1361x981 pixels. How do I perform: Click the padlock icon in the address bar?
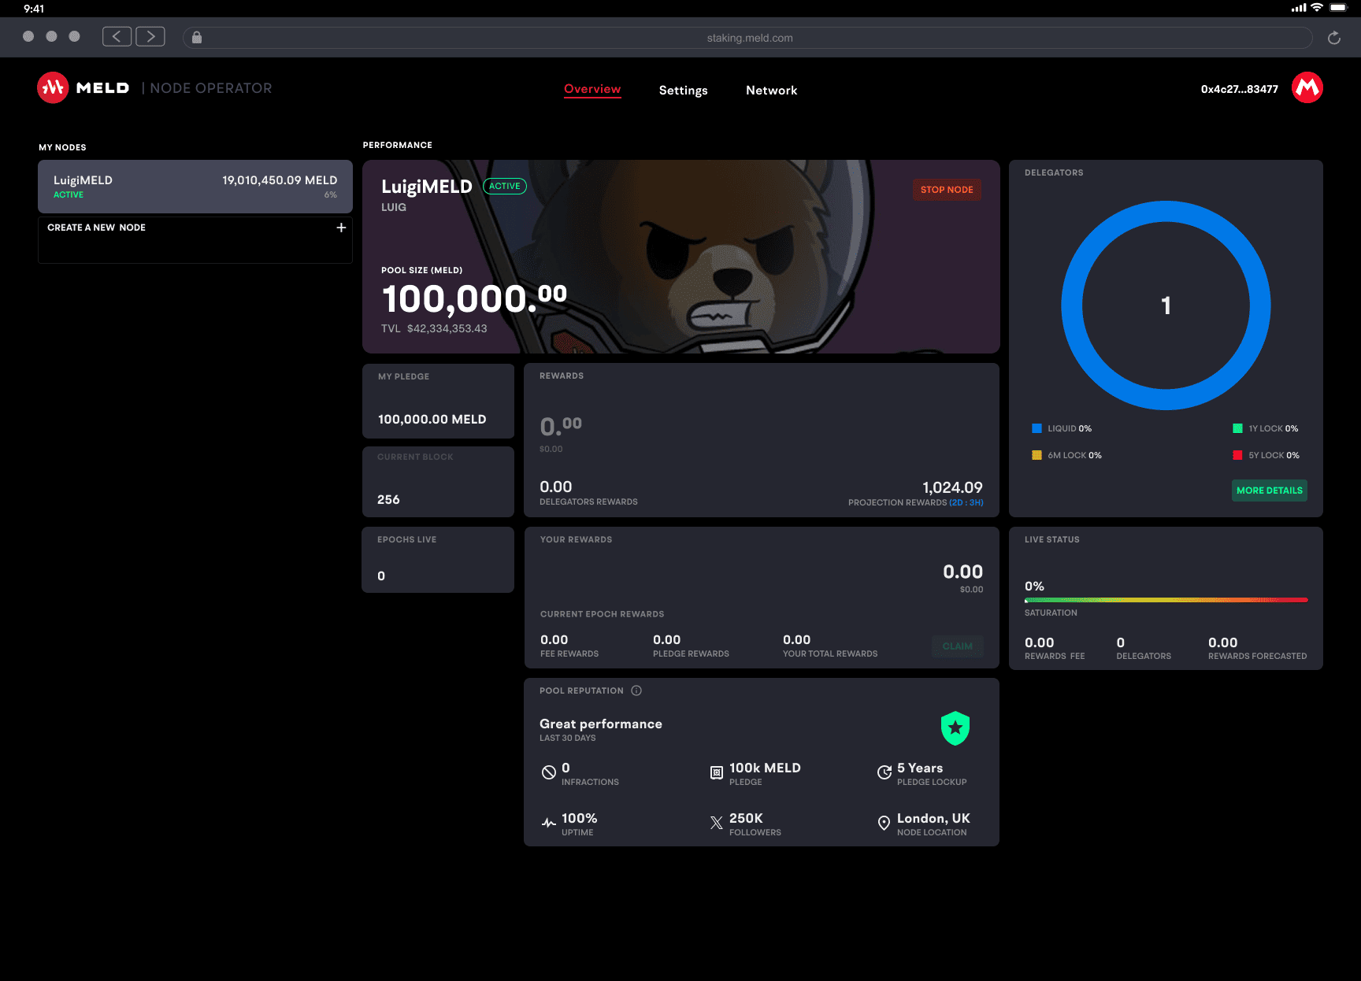196,37
